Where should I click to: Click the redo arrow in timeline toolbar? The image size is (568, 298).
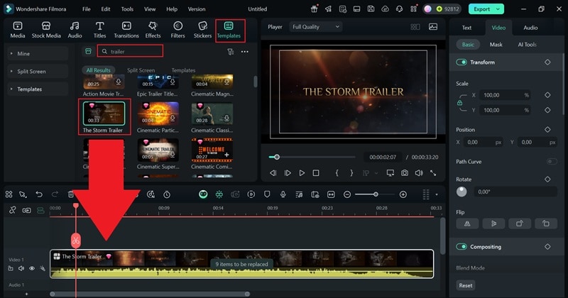[55, 194]
